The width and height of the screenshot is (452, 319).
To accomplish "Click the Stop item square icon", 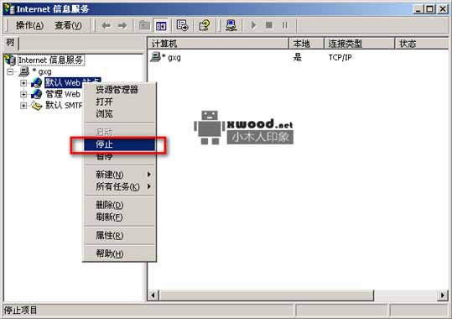I will coord(269,25).
